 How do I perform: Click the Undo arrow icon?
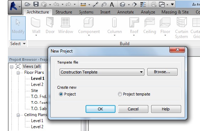[x=56, y=4]
